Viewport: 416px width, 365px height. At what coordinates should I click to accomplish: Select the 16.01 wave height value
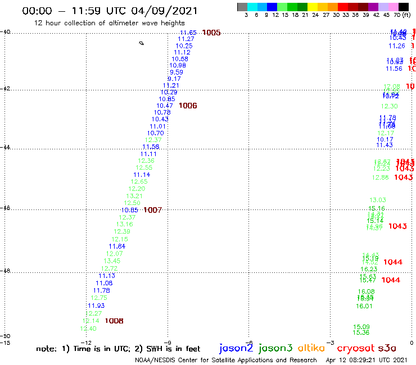364,306
